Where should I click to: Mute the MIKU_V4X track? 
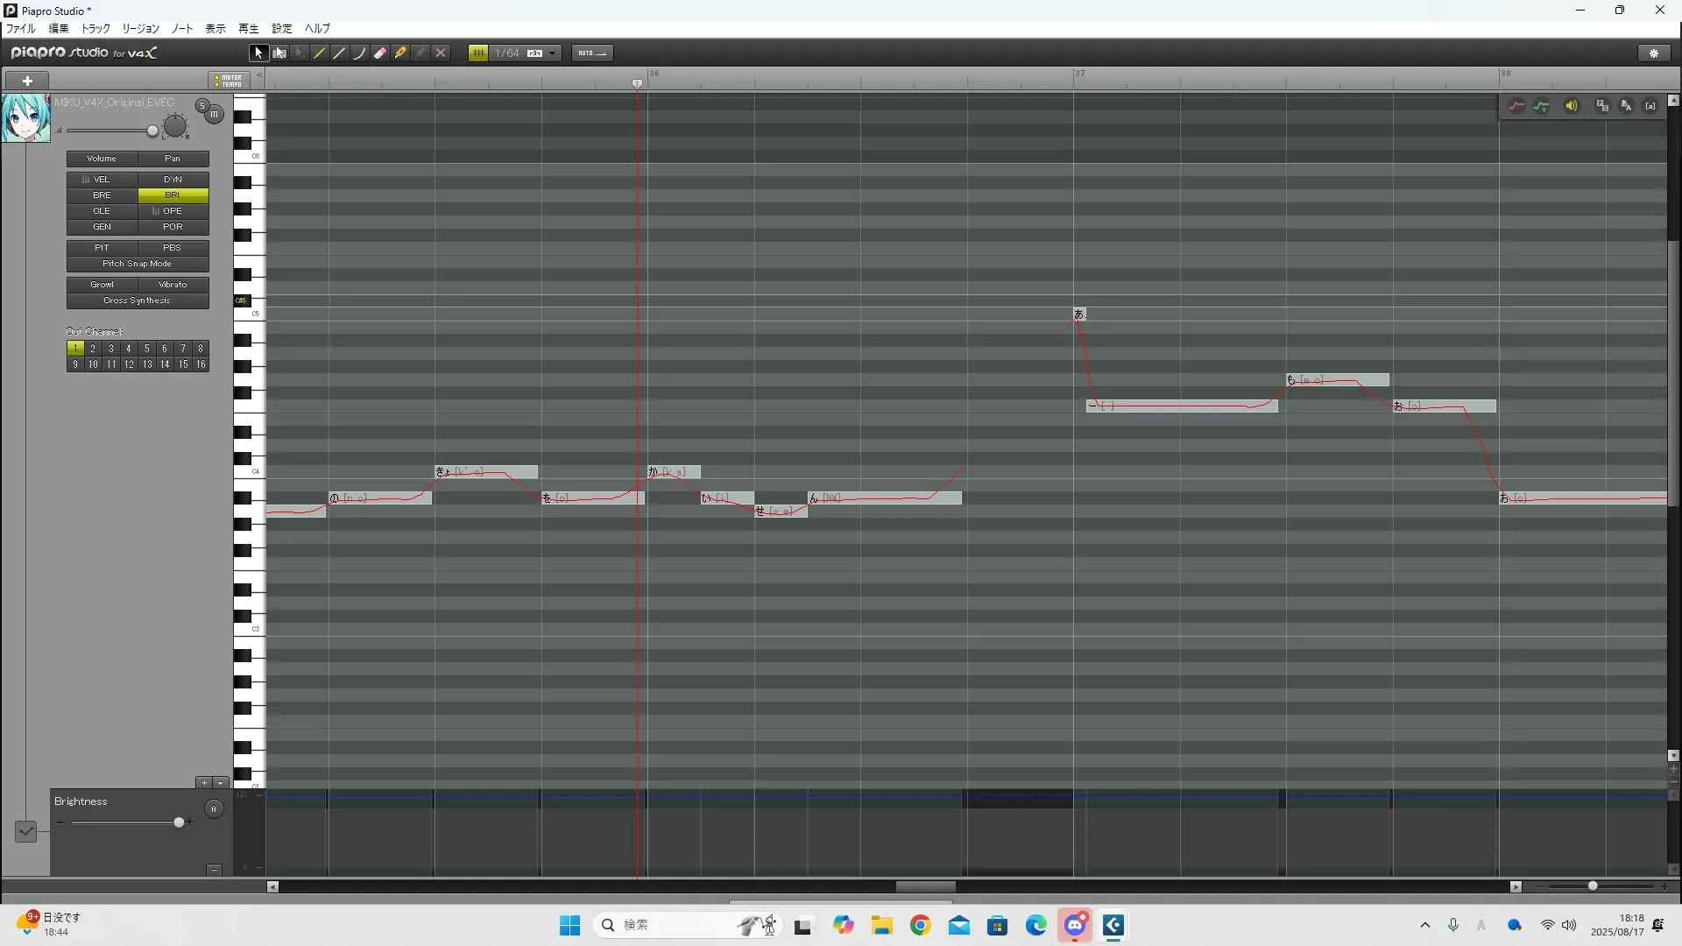214,115
